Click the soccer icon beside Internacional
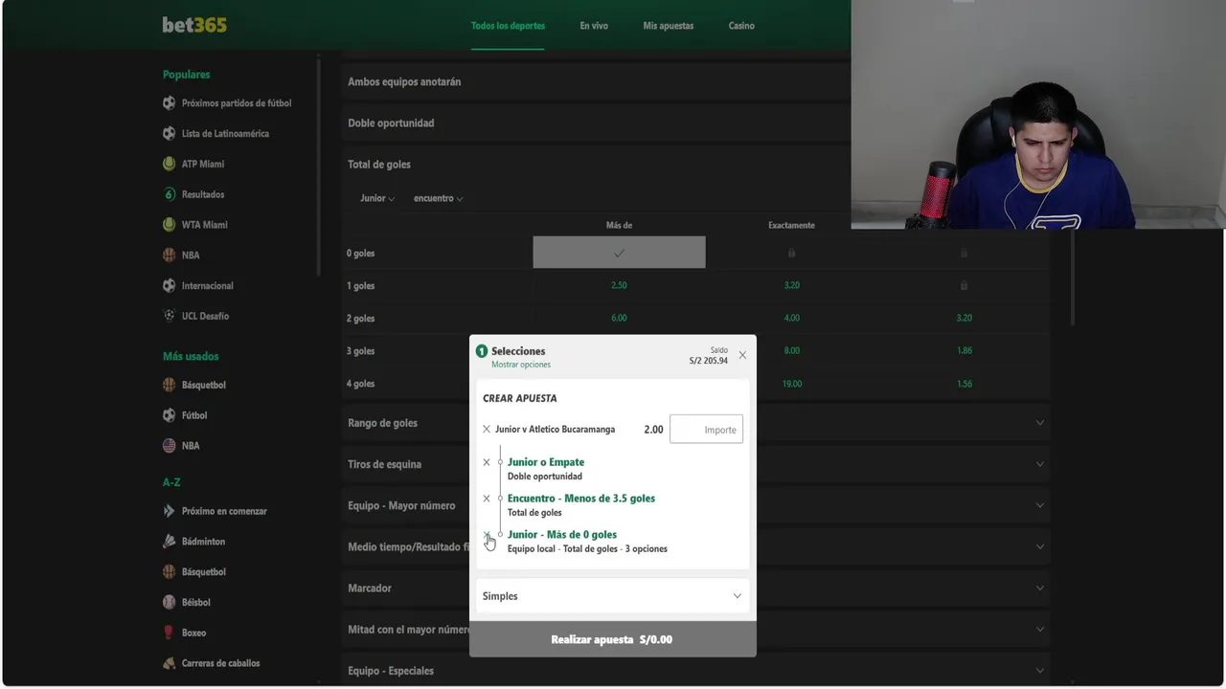Screen dimensions: 1226x689 [170, 285]
